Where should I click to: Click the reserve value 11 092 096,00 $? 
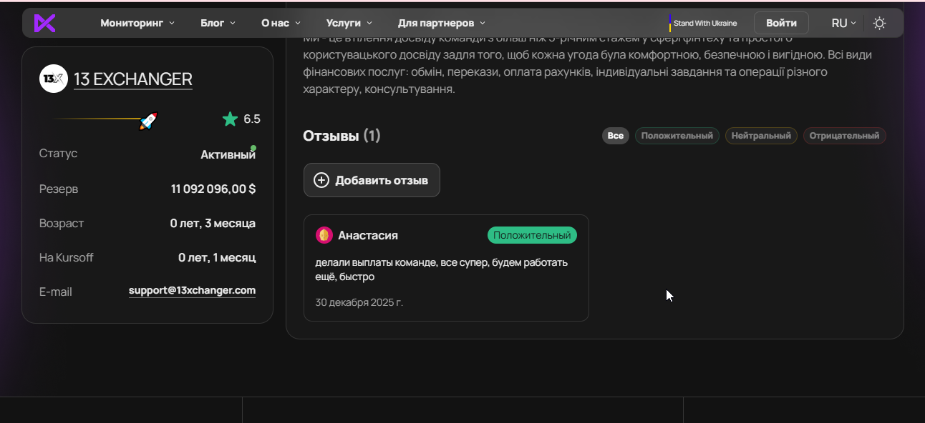213,189
